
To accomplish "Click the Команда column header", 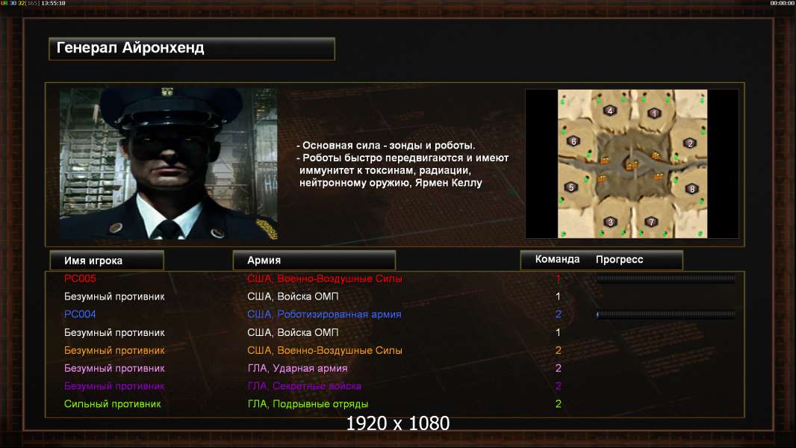I will click(557, 259).
